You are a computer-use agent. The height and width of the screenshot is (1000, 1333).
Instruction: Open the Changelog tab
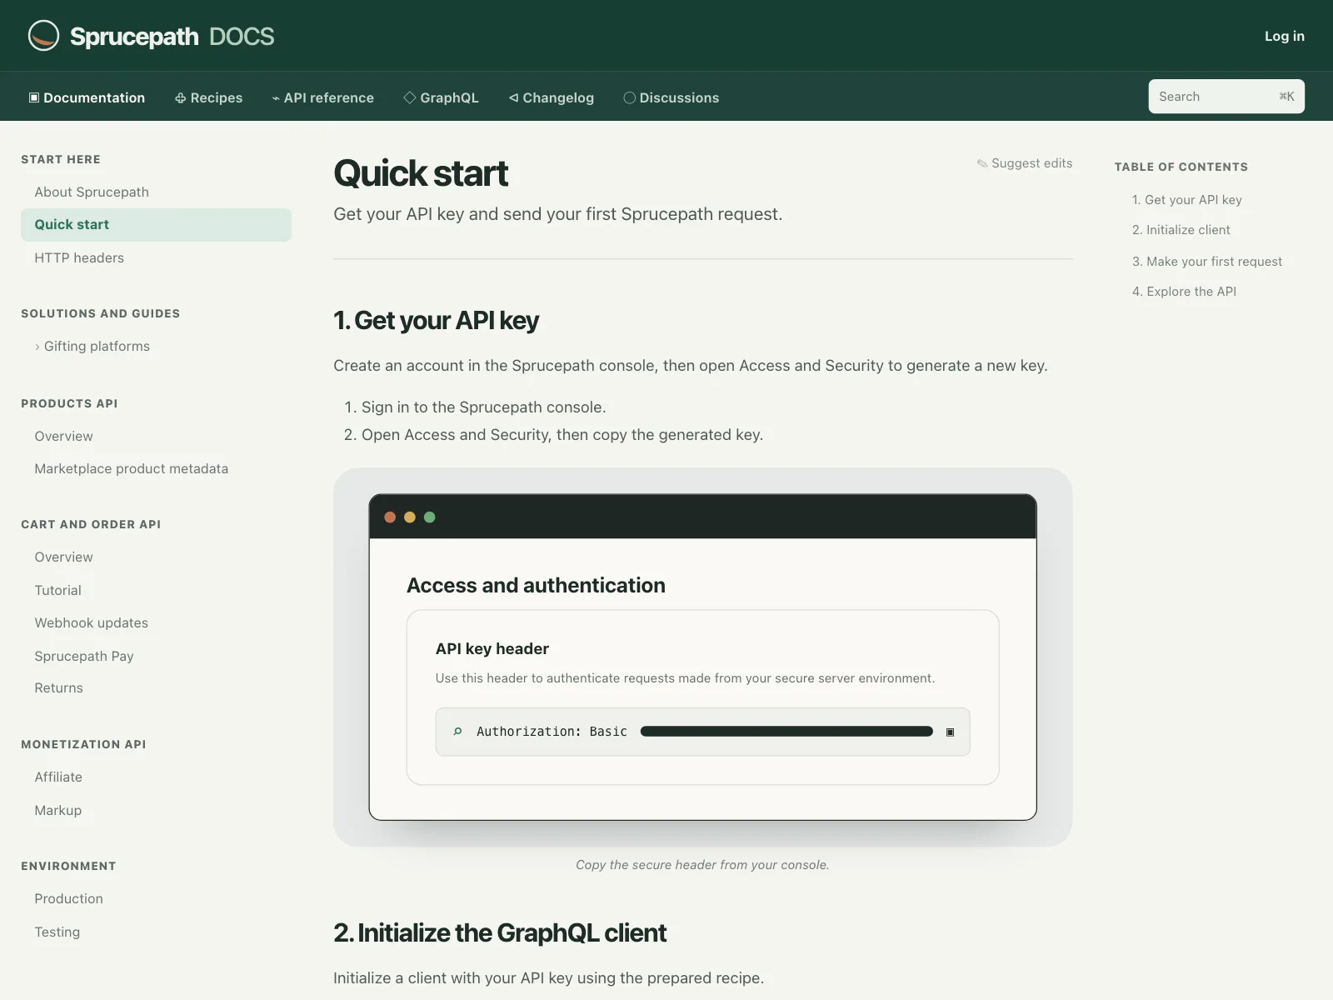tap(552, 97)
